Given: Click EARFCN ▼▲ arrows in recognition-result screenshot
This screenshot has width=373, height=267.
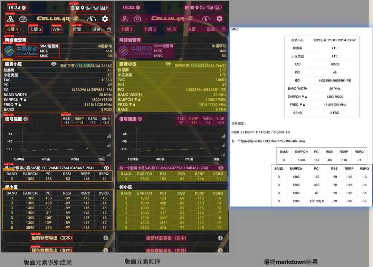Looking at the screenshot, I should click(x=23, y=100).
